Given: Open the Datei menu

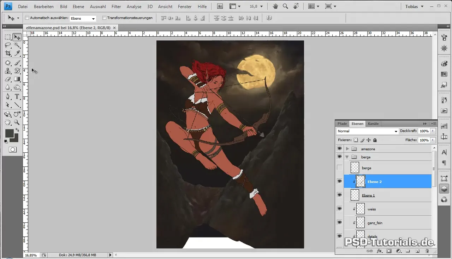Looking at the screenshot, I should [23, 6].
